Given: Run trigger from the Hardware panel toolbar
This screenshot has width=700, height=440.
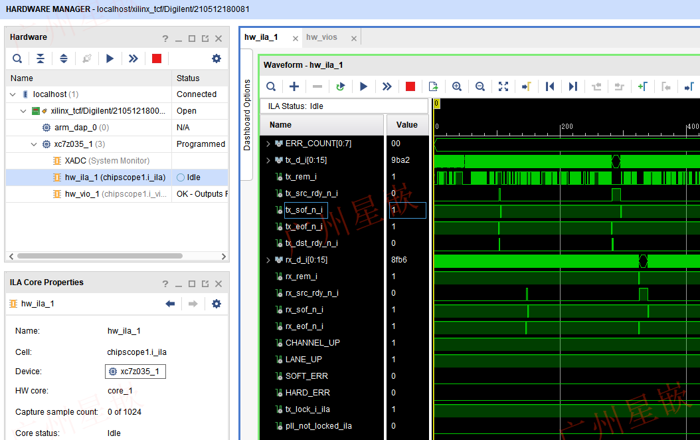Looking at the screenshot, I should (110, 58).
